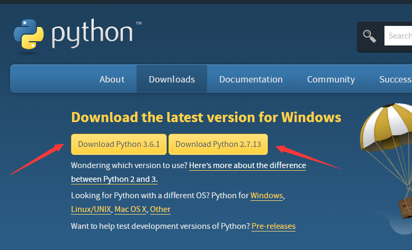412x250 pixels.
Task: Select the Downloads menu item
Action: tap(172, 79)
